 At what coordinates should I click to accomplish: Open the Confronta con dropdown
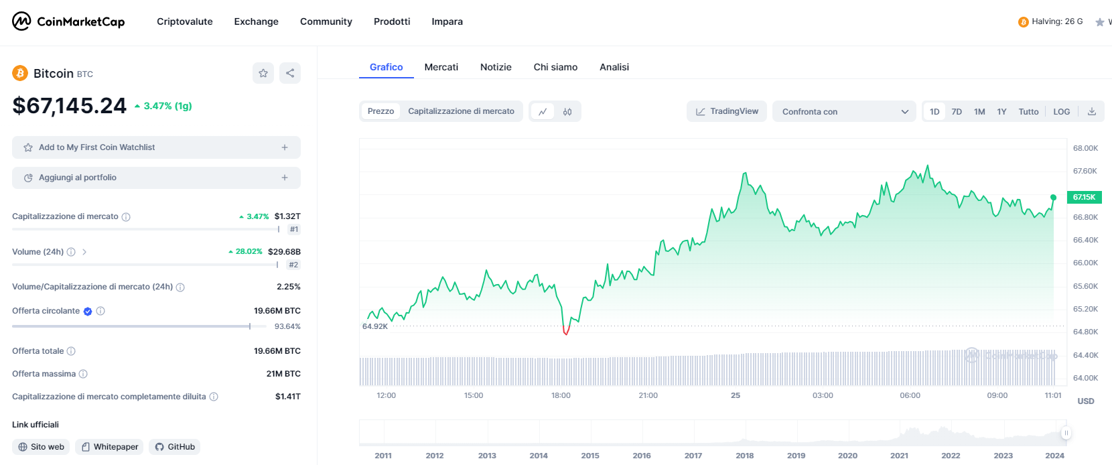(844, 112)
